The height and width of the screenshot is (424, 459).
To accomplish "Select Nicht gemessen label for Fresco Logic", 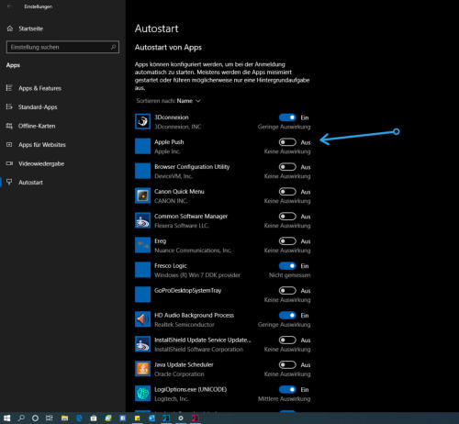I will (x=289, y=275).
